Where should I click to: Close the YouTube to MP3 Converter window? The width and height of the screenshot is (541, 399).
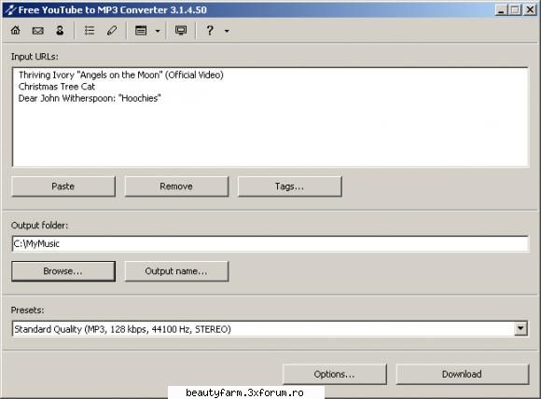click(x=530, y=10)
